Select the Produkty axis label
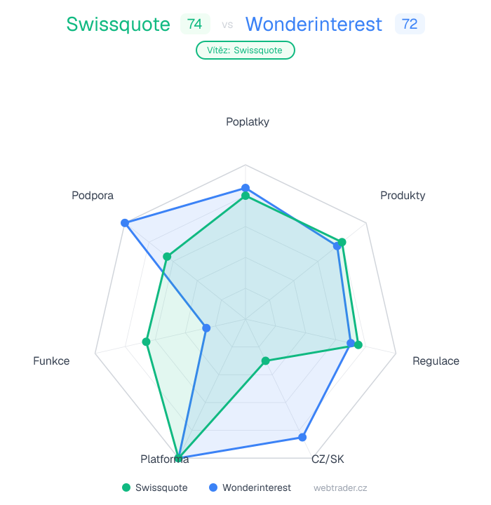The height and width of the screenshot is (505, 491). [x=403, y=196]
